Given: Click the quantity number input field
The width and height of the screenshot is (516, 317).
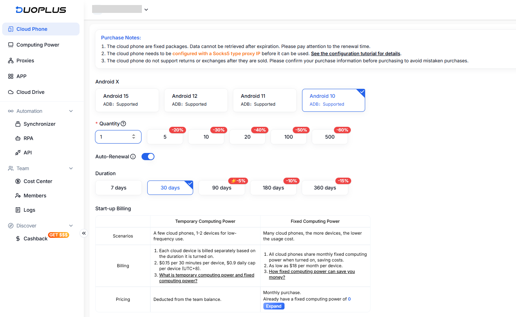Looking at the screenshot, I should click(x=118, y=137).
